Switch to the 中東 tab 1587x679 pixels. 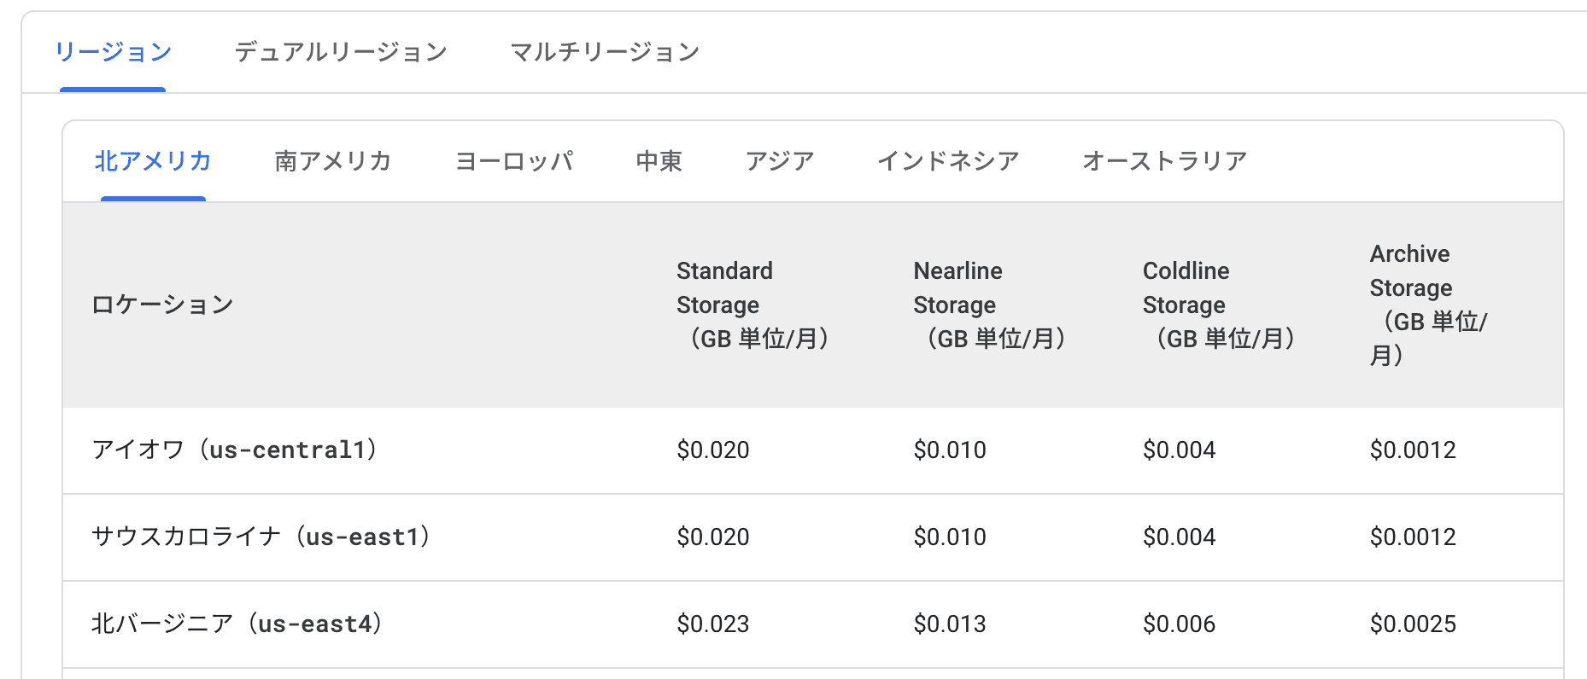pos(659,161)
